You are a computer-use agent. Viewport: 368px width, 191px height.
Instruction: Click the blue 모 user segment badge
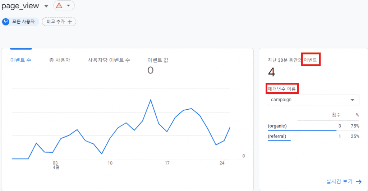tap(6, 22)
